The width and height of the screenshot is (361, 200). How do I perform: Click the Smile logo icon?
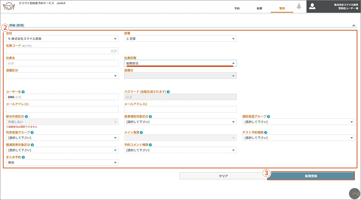click(9, 6)
